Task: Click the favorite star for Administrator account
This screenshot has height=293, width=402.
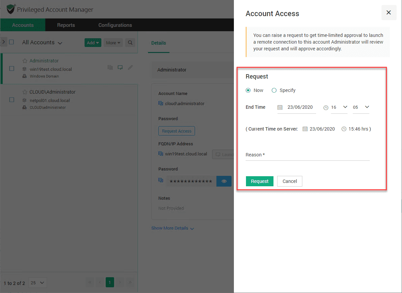Action: [25, 61]
